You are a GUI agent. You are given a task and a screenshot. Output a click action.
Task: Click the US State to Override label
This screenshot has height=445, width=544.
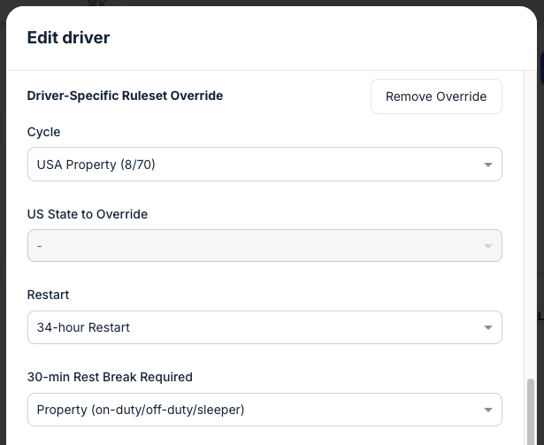pos(88,214)
